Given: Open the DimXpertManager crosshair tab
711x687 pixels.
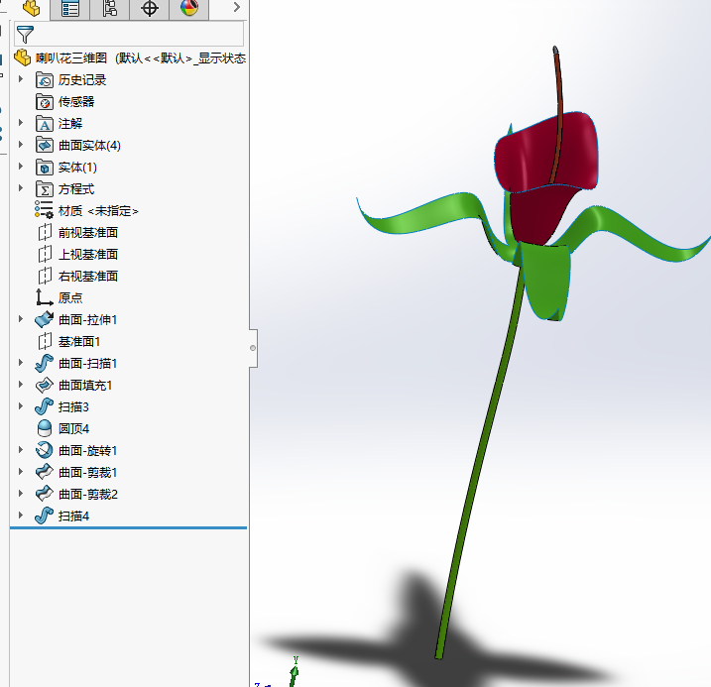Looking at the screenshot, I should pos(150,9).
